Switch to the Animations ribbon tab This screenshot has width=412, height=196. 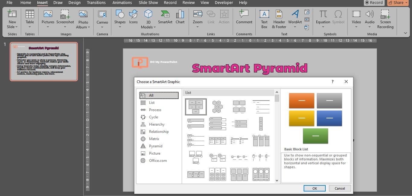coord(122,3)
